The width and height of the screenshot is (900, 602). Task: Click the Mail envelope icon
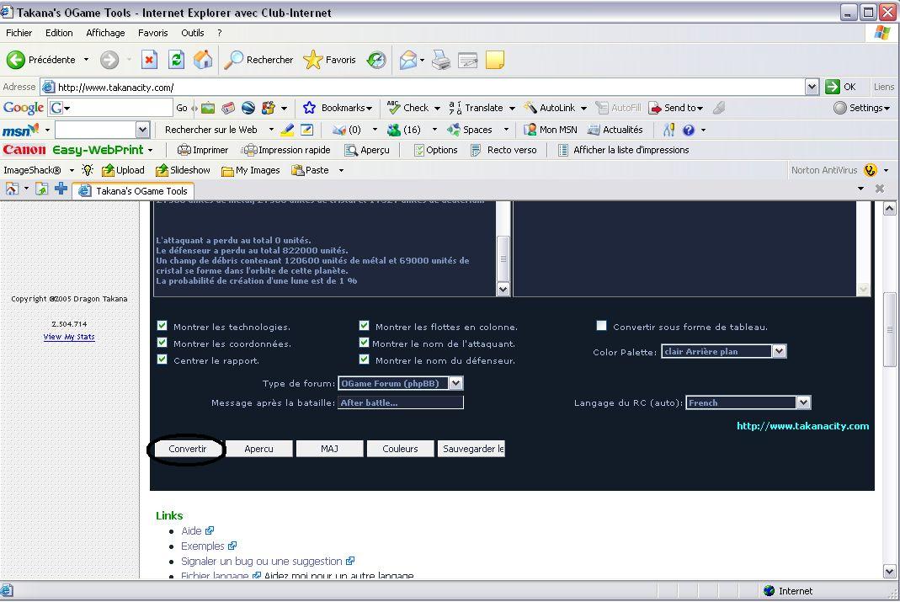(x=408, y=60)
